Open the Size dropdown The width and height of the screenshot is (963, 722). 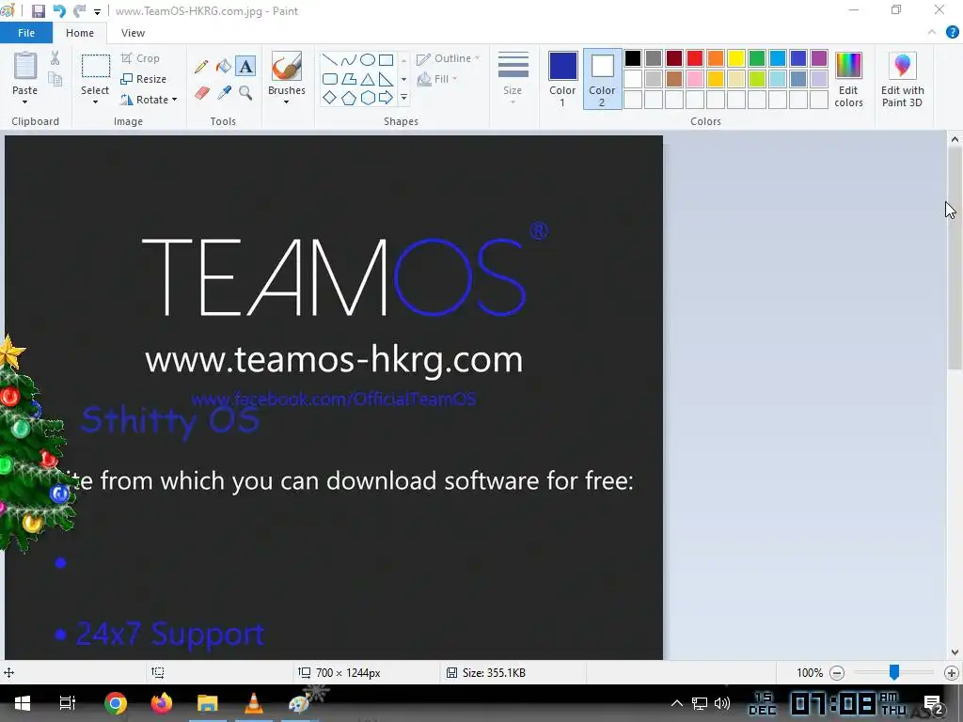tap(513, 78)
